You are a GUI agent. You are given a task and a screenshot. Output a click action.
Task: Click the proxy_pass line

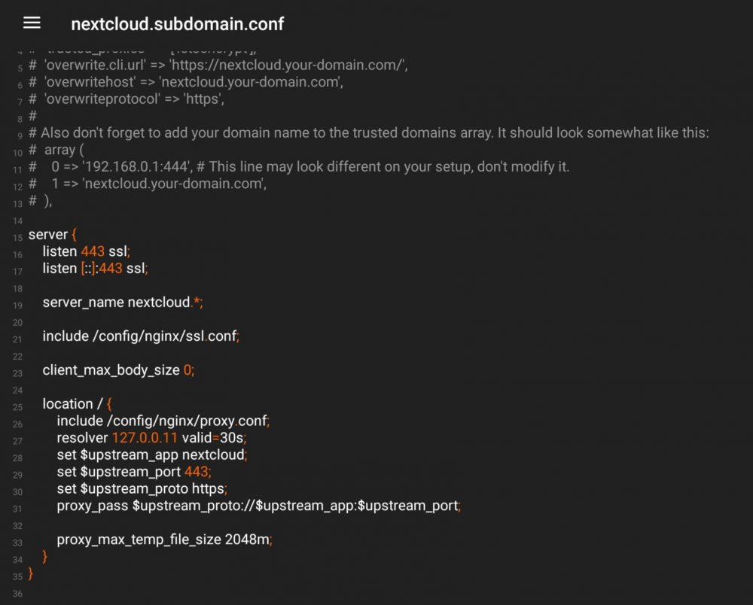[259, 506]
